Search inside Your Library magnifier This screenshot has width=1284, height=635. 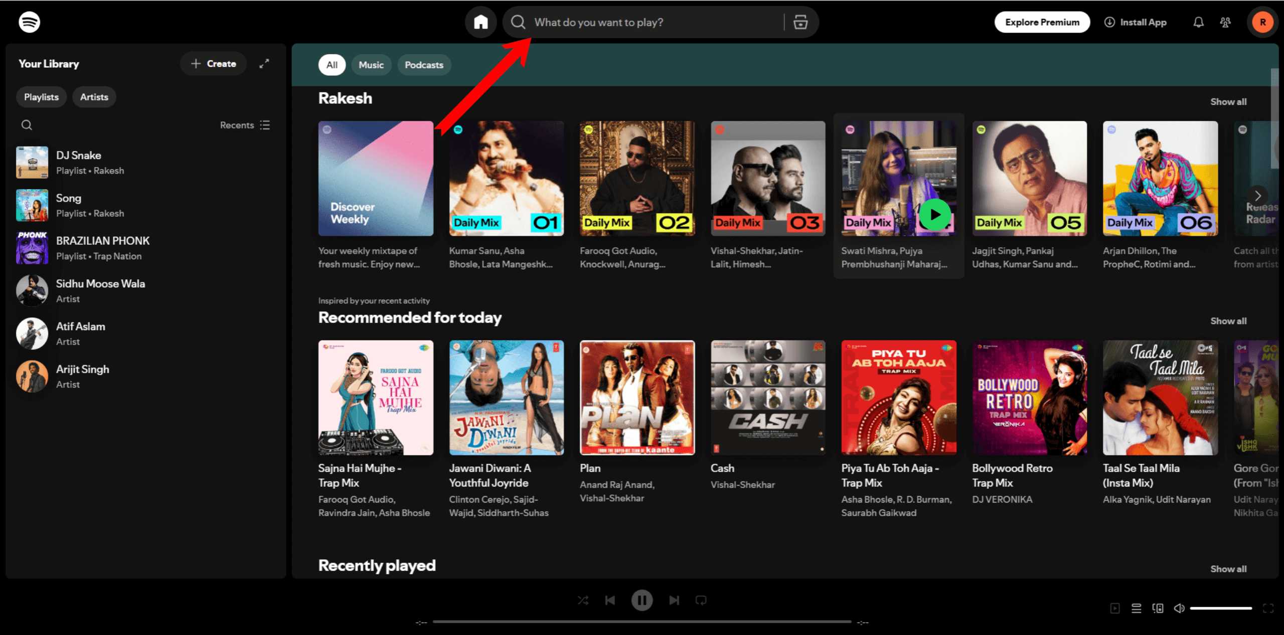[27, 125]
